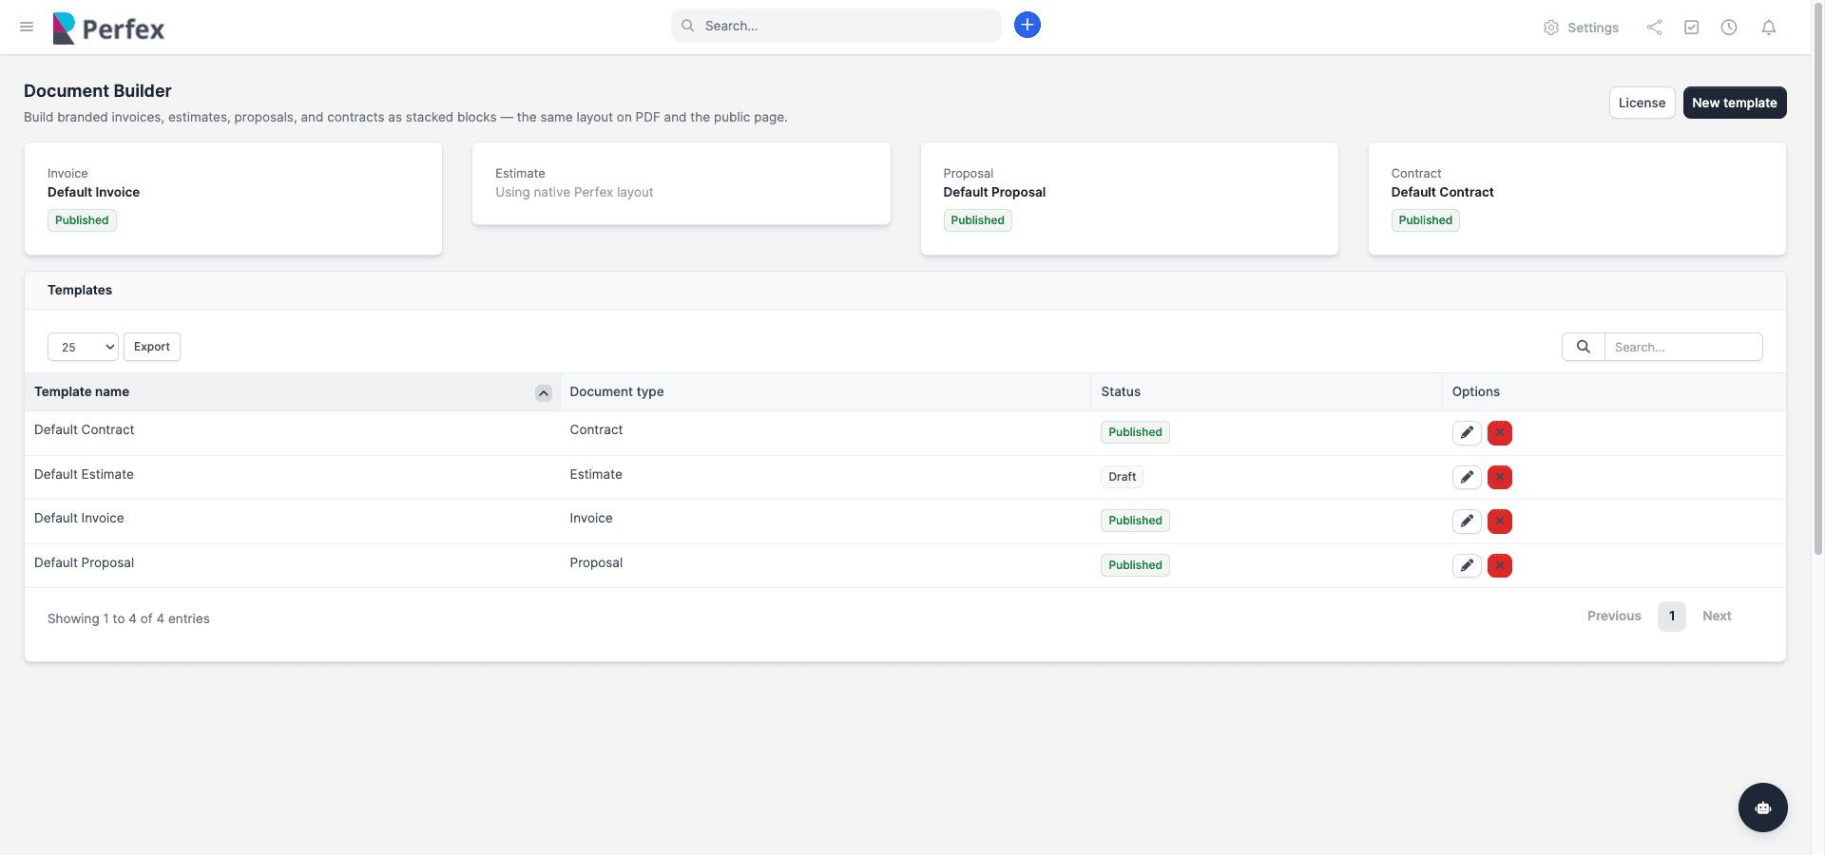Delete the Default Proposal template
This screenshot has width=1825, height=855.
coord(1500,565)
